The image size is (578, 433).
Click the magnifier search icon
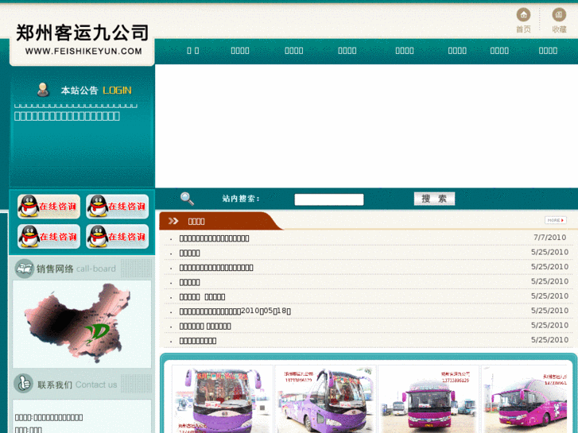[187, 199]
